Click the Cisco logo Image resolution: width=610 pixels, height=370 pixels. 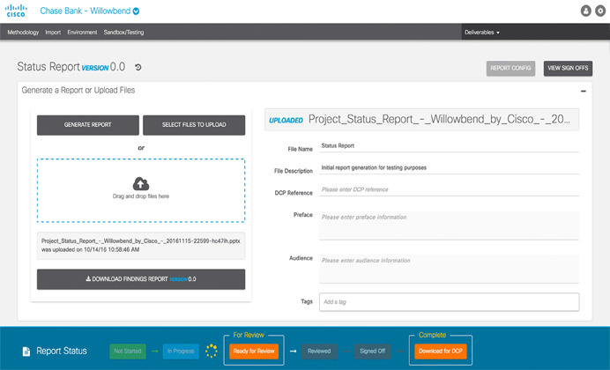coord(16,11)
